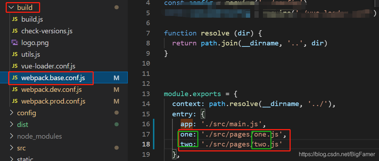Click line number 13 in gutter

pos(145,94)
